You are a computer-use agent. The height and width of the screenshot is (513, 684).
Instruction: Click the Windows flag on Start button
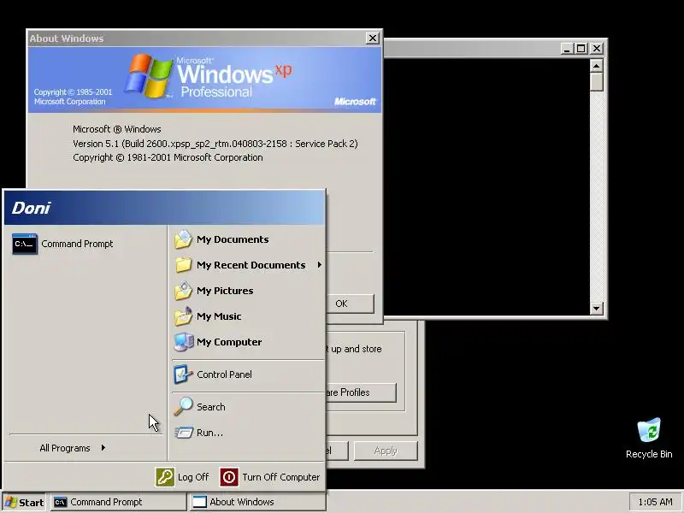tap(10, 502)
